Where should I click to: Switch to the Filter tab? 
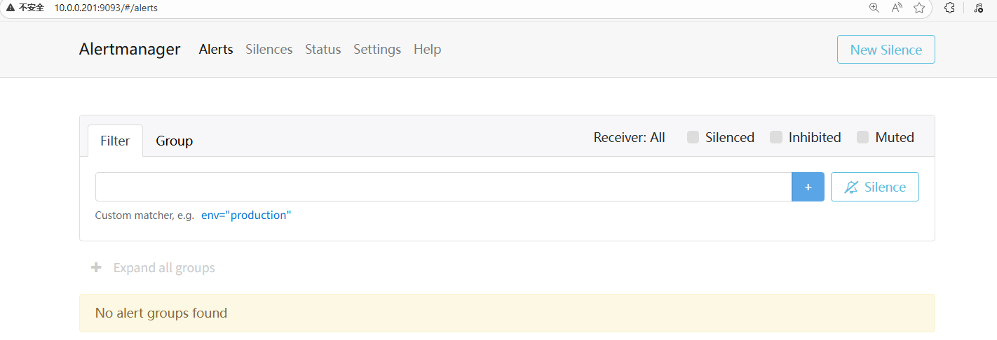click(x=115, y=141)
